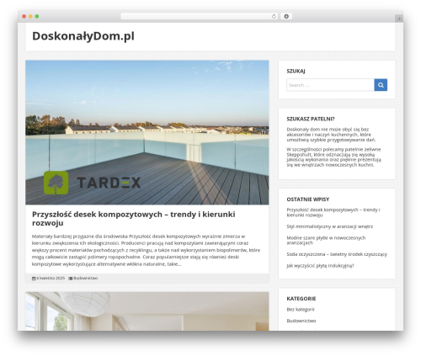Click the category icon beside Budownictwo post tag
Image resolution: width=421 pixels, height=356 pixels.
(x=71, y=279)
